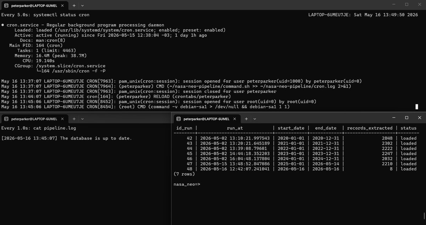Close the tab in the nasa_neo terminal window
This screenshot has width=426, height=225.
(234, 119)
